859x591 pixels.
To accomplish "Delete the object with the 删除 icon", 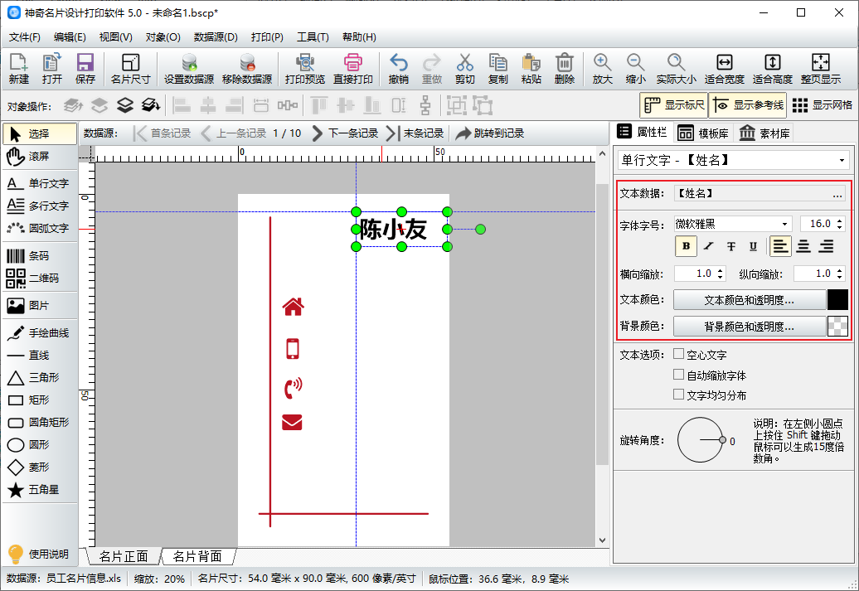I will [565, 69].
